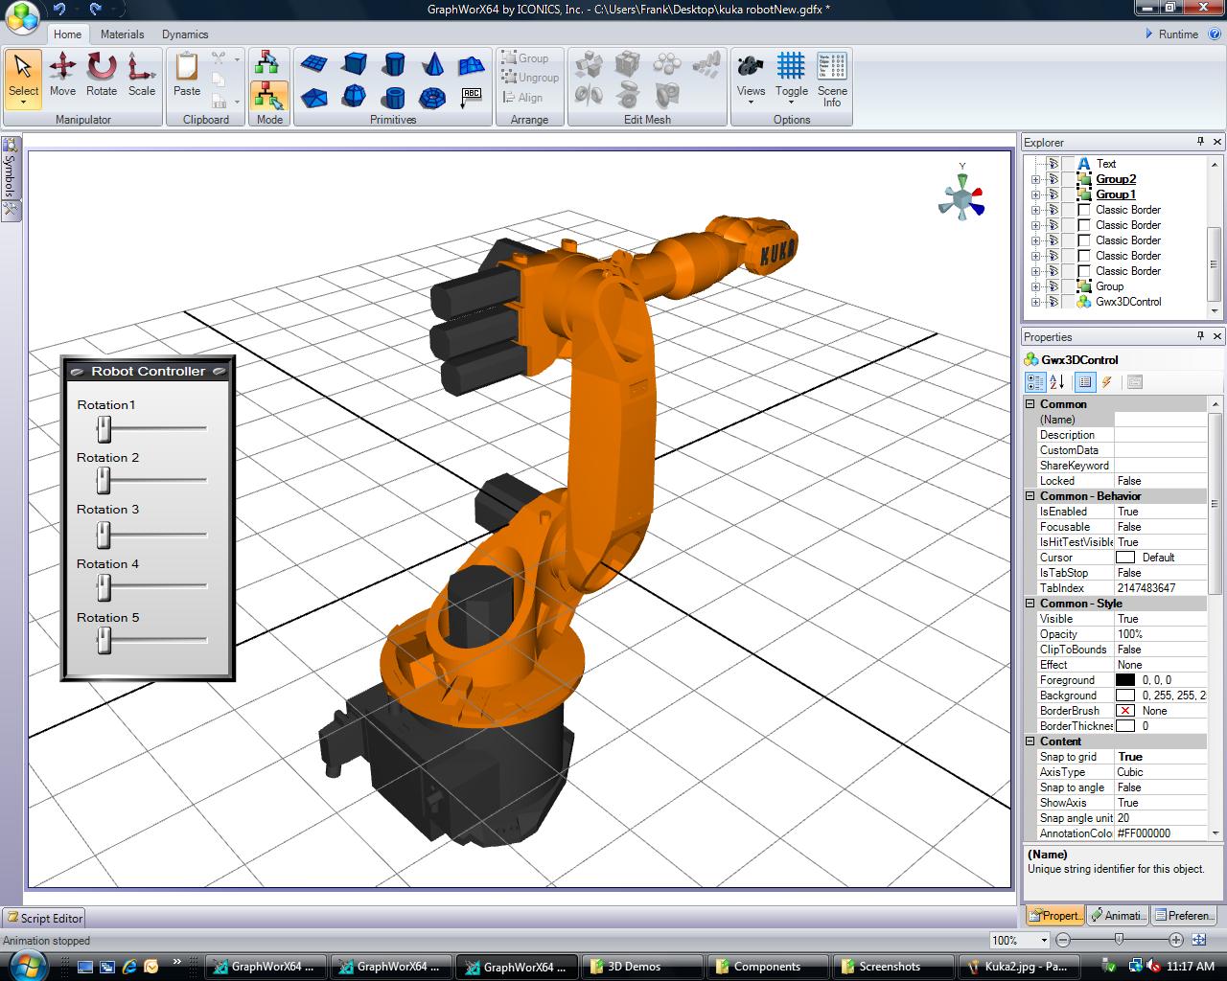Toggle visibility eye for Group item
Image resolution: width=1227 pixels, height=981 pixels.
click(1053, 286)
